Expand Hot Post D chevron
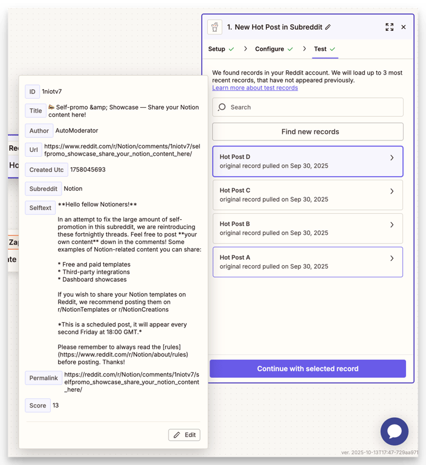 (392, 158)
